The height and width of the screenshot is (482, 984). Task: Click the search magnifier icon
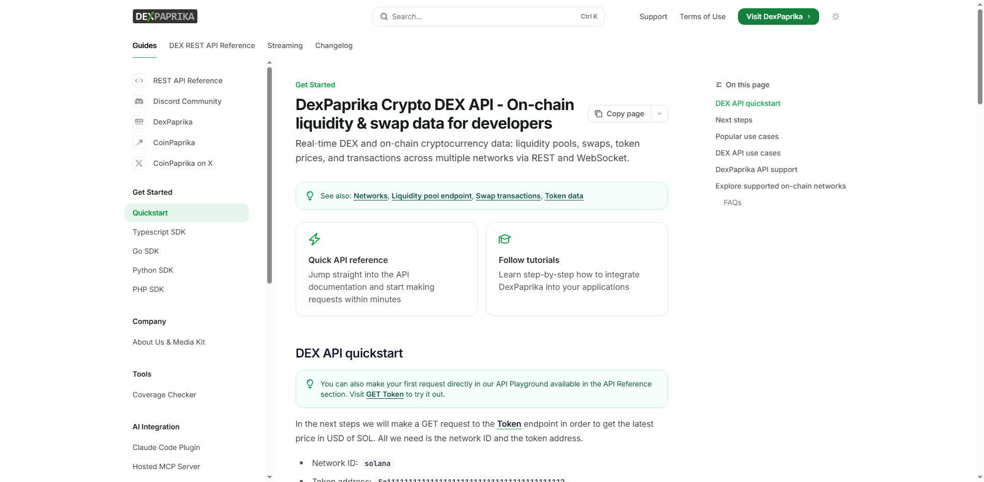pyautogui.click(x=384, y=17)
